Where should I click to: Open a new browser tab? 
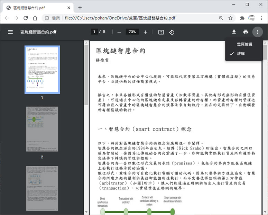tap(80, 7)
